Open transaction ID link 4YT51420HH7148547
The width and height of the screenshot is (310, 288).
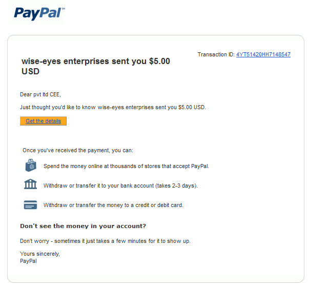[263, 54]
